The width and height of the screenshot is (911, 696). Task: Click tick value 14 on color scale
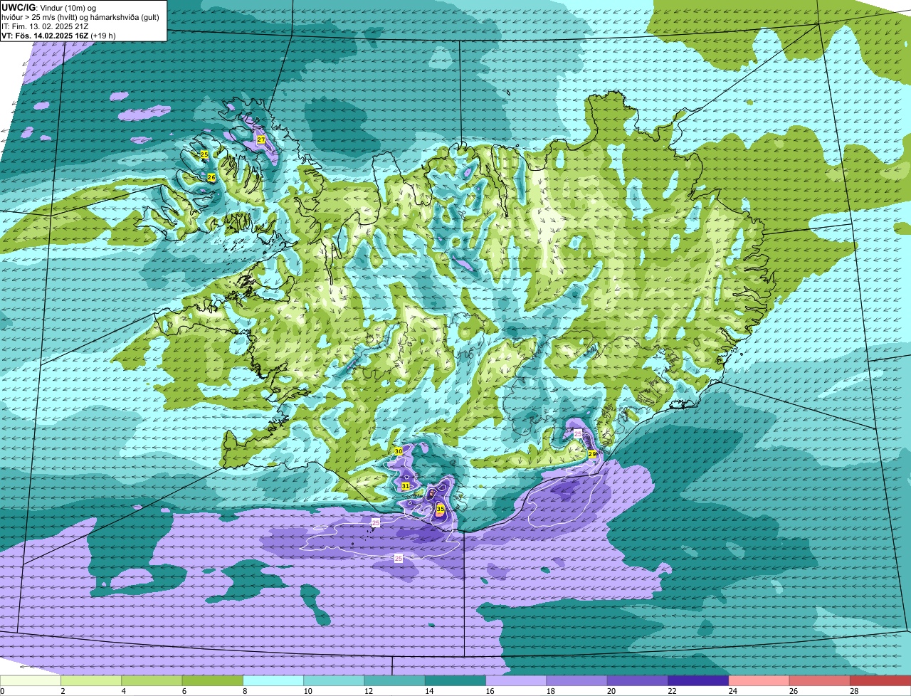pyautogui.click(x=428, y=691)
